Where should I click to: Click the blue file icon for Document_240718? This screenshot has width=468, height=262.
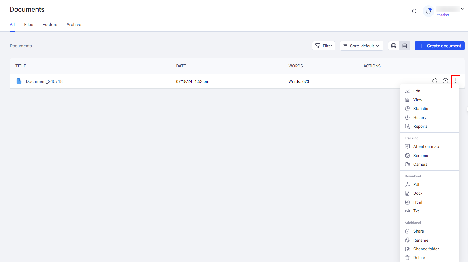pyautogui.click(x=19, y=81)
